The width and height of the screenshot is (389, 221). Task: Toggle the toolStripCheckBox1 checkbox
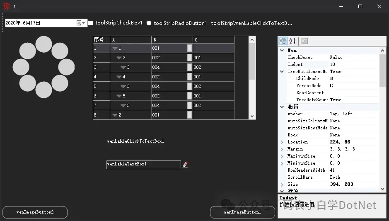(90, 23)
